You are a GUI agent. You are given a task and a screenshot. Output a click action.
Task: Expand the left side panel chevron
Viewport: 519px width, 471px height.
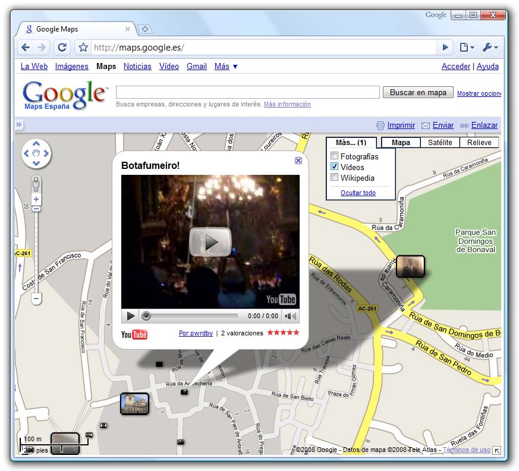19,124
